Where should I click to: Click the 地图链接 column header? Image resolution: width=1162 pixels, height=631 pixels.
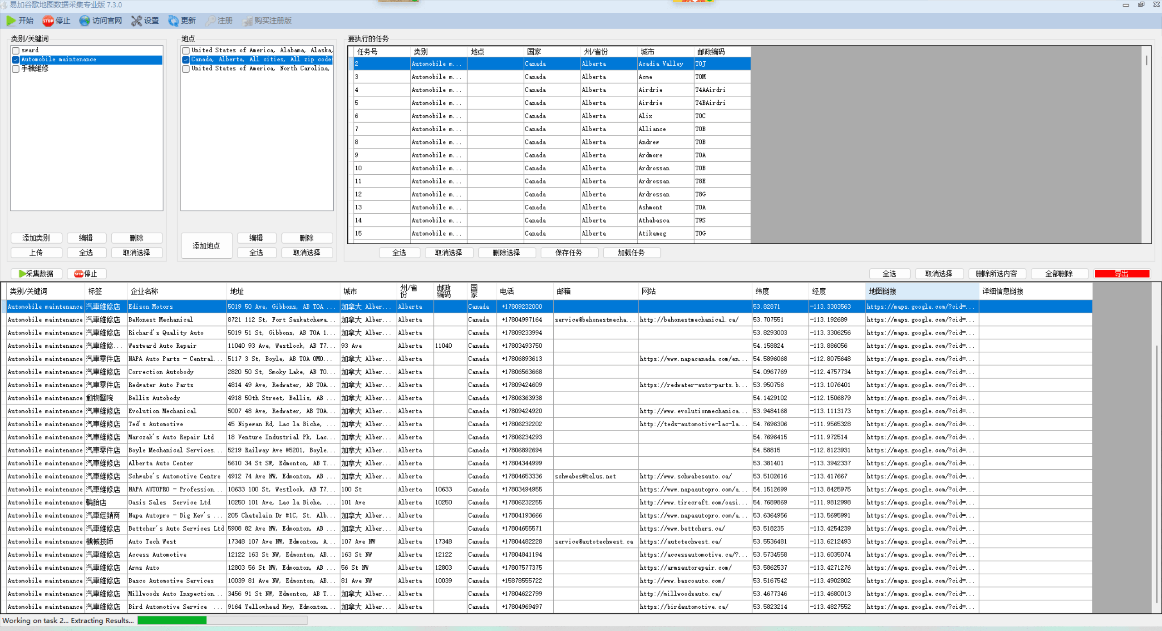[x=922, y=291]
